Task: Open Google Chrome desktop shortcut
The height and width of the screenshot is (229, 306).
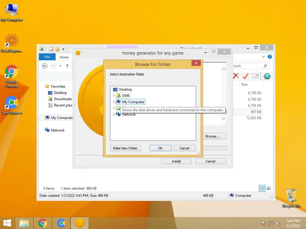Action: point(12,76)
